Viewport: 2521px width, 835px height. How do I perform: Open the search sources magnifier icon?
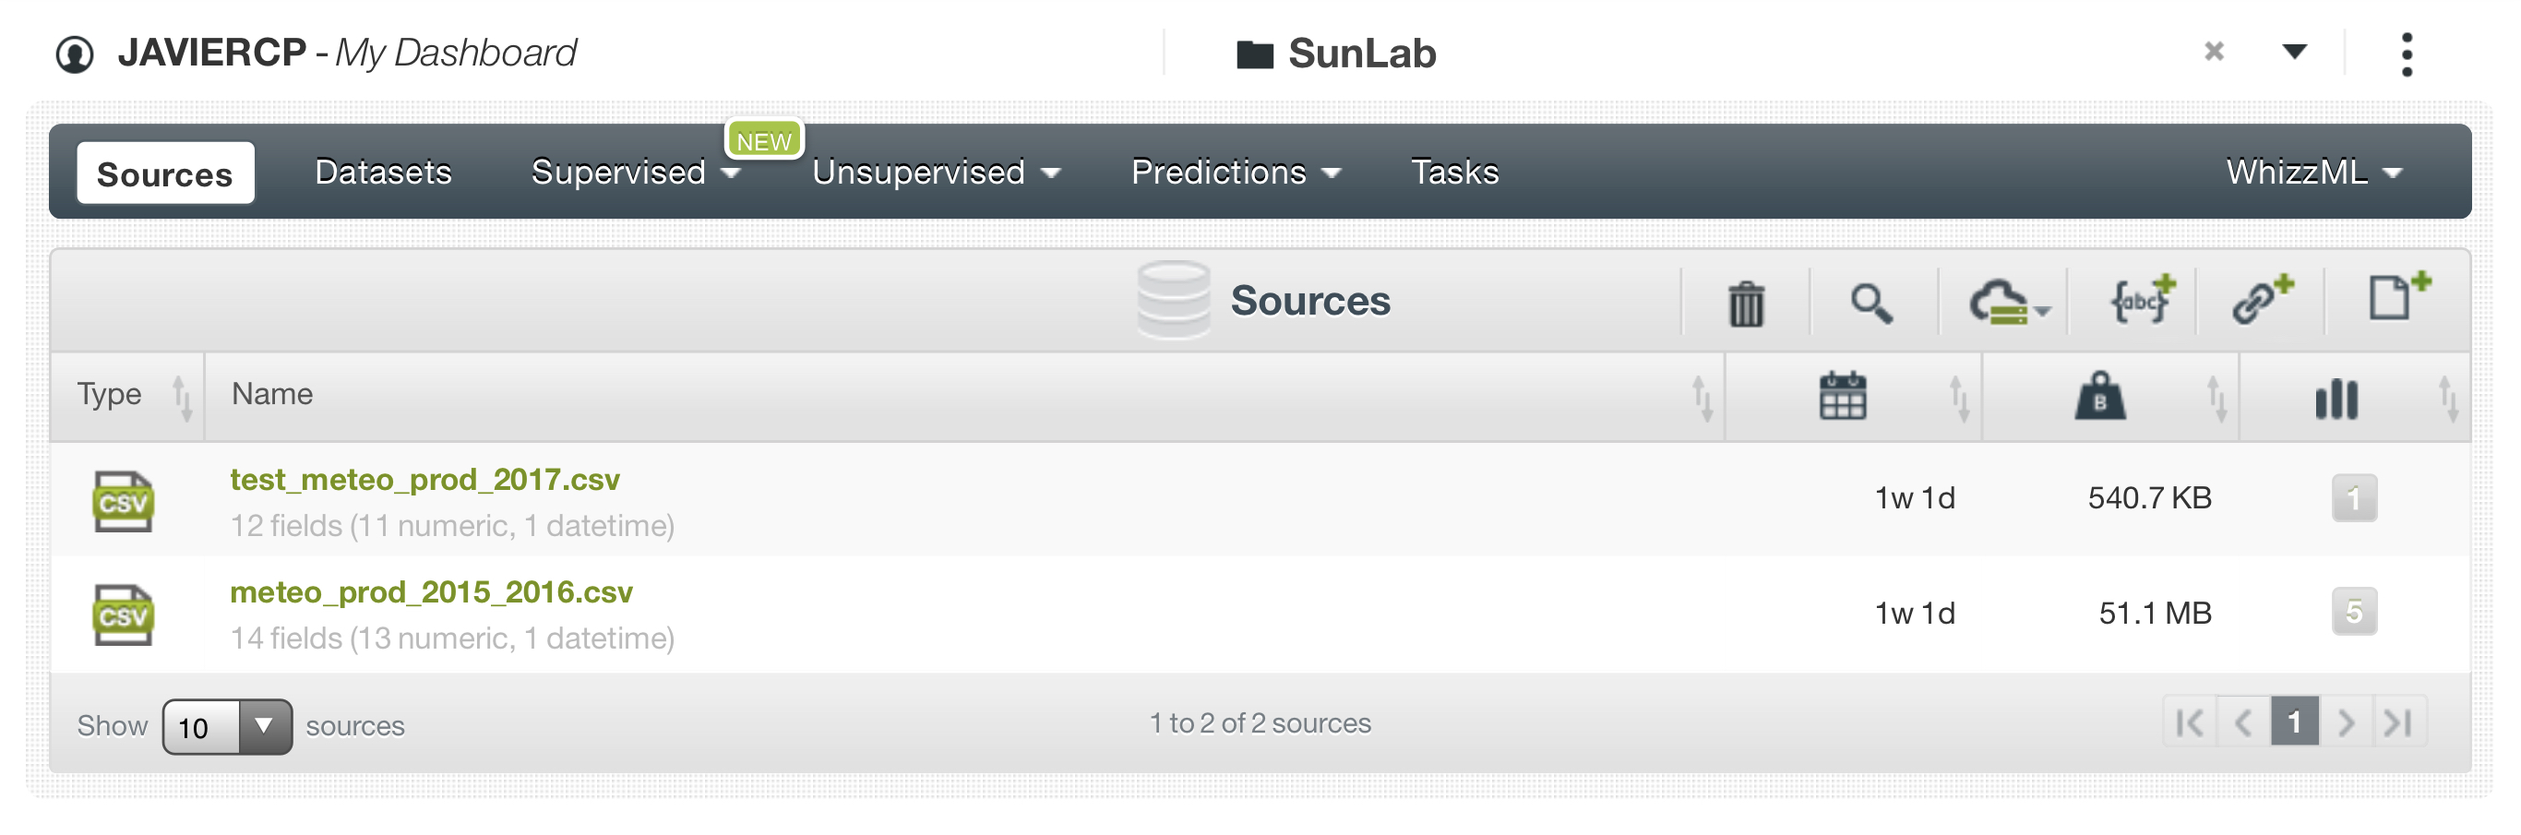[1871, 304]
